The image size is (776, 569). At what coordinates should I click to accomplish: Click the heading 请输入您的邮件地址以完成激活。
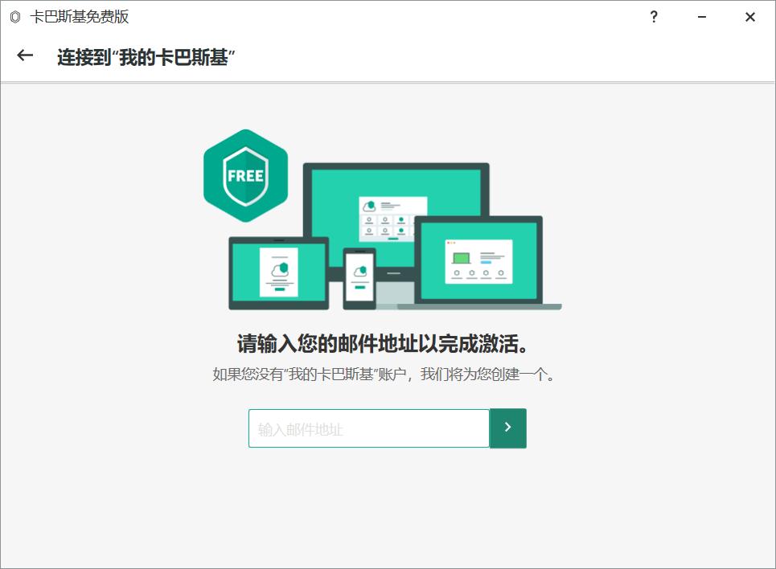click(x=383, y=343)
